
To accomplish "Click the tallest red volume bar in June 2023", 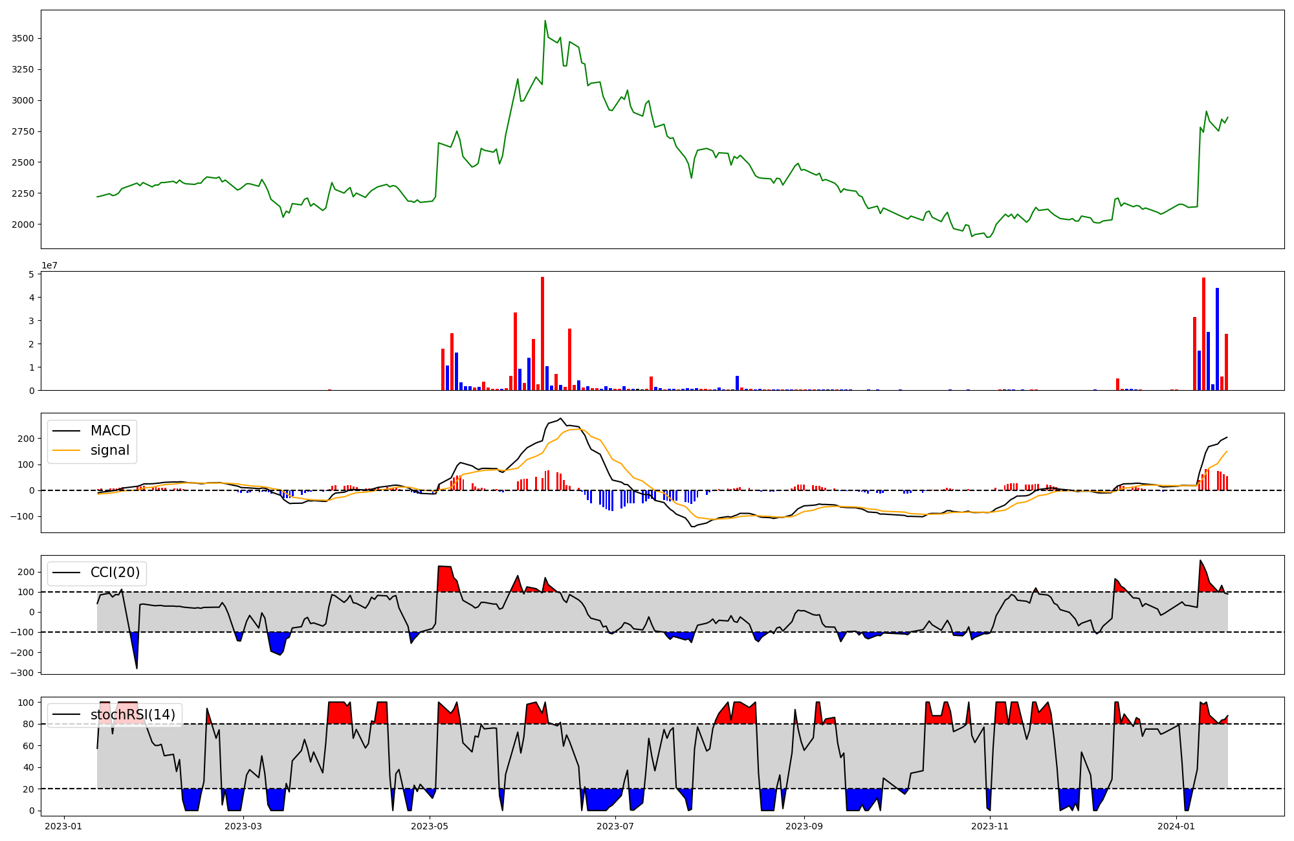I will point(542,333).
